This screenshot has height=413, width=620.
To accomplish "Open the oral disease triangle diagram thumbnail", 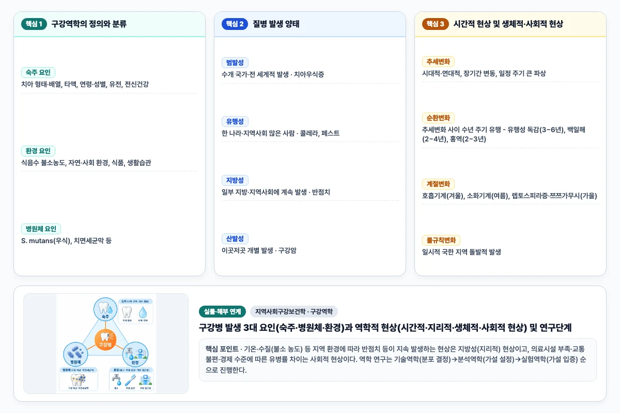I will [106, 343].
